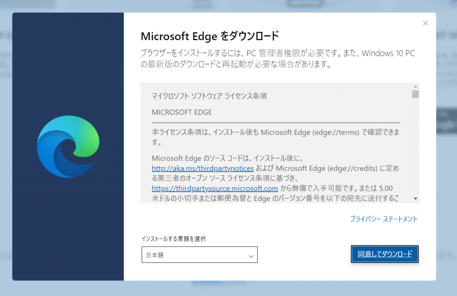
Task: Close the Microsoft Edge download dialog
Action: point(425,23)
